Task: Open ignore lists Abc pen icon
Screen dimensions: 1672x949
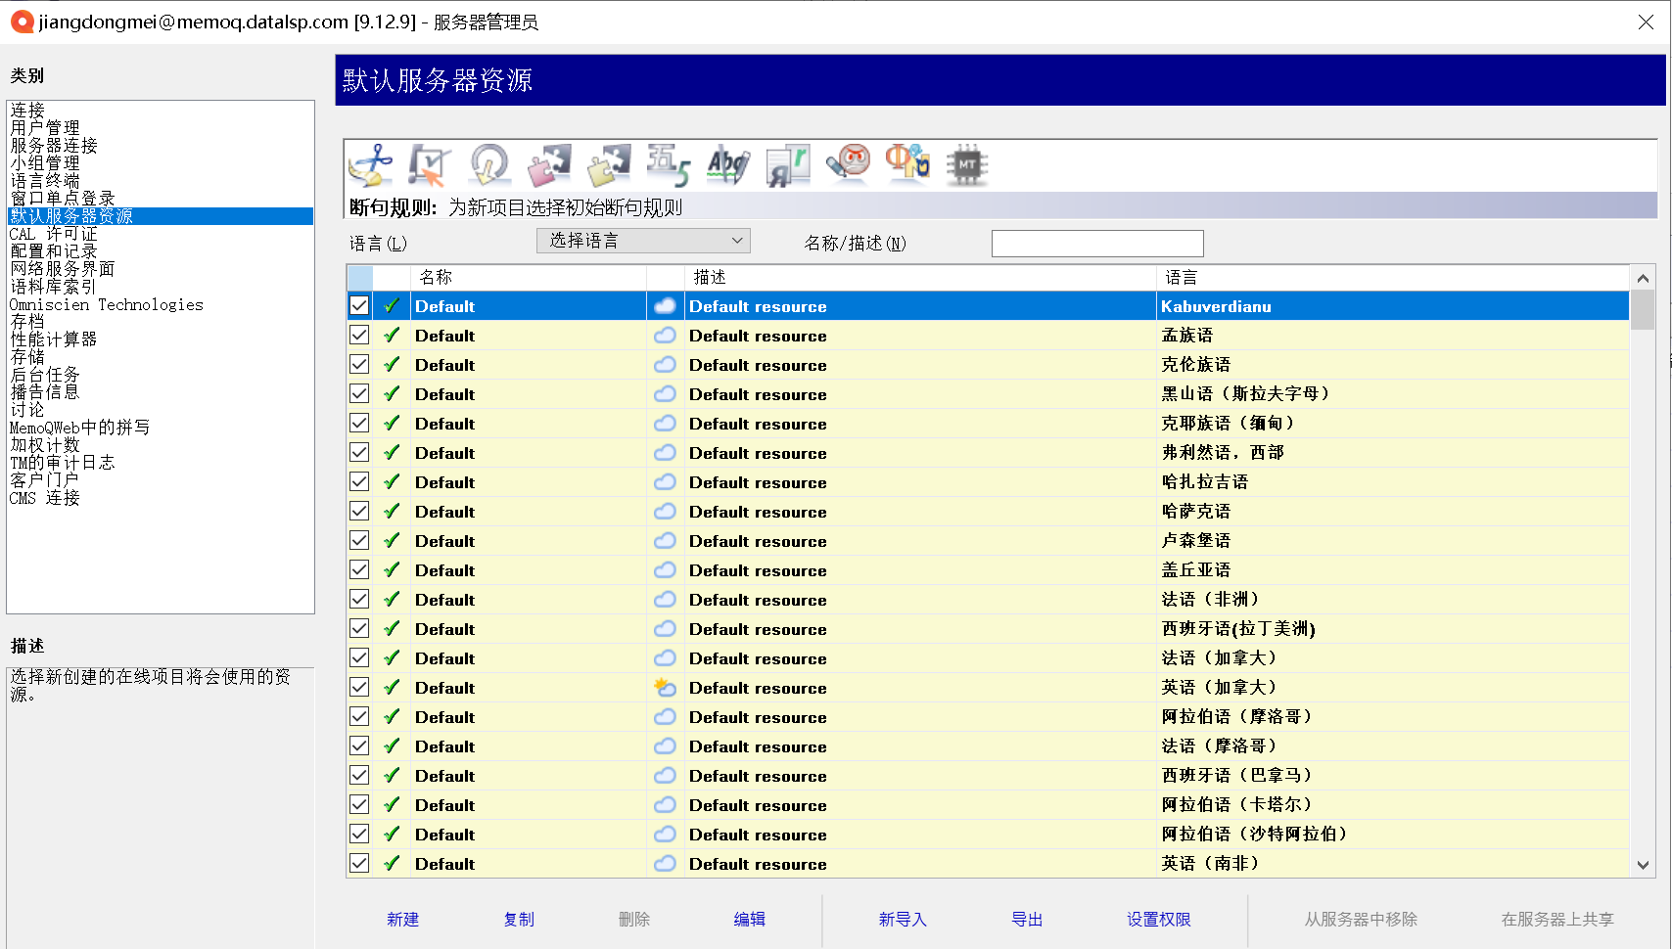Action: (728, 165)
